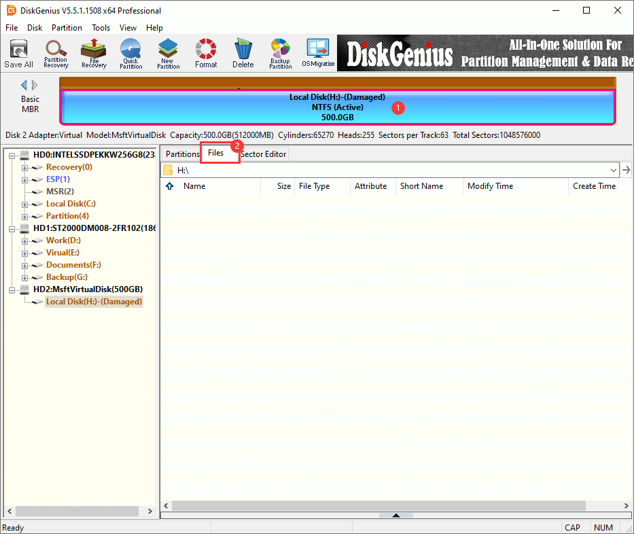Click the Save All toolbar icon
Screen dimensions: 634x534
tap(18, 54)
